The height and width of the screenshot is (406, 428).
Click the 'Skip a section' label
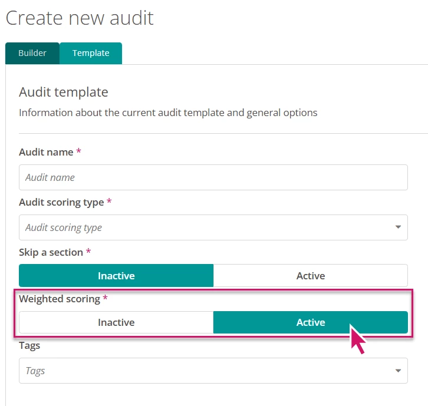51,252
